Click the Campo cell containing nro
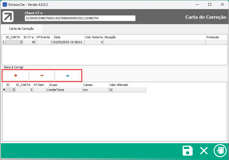The height and width of the screenshot is (160, 229). point(95,90)
